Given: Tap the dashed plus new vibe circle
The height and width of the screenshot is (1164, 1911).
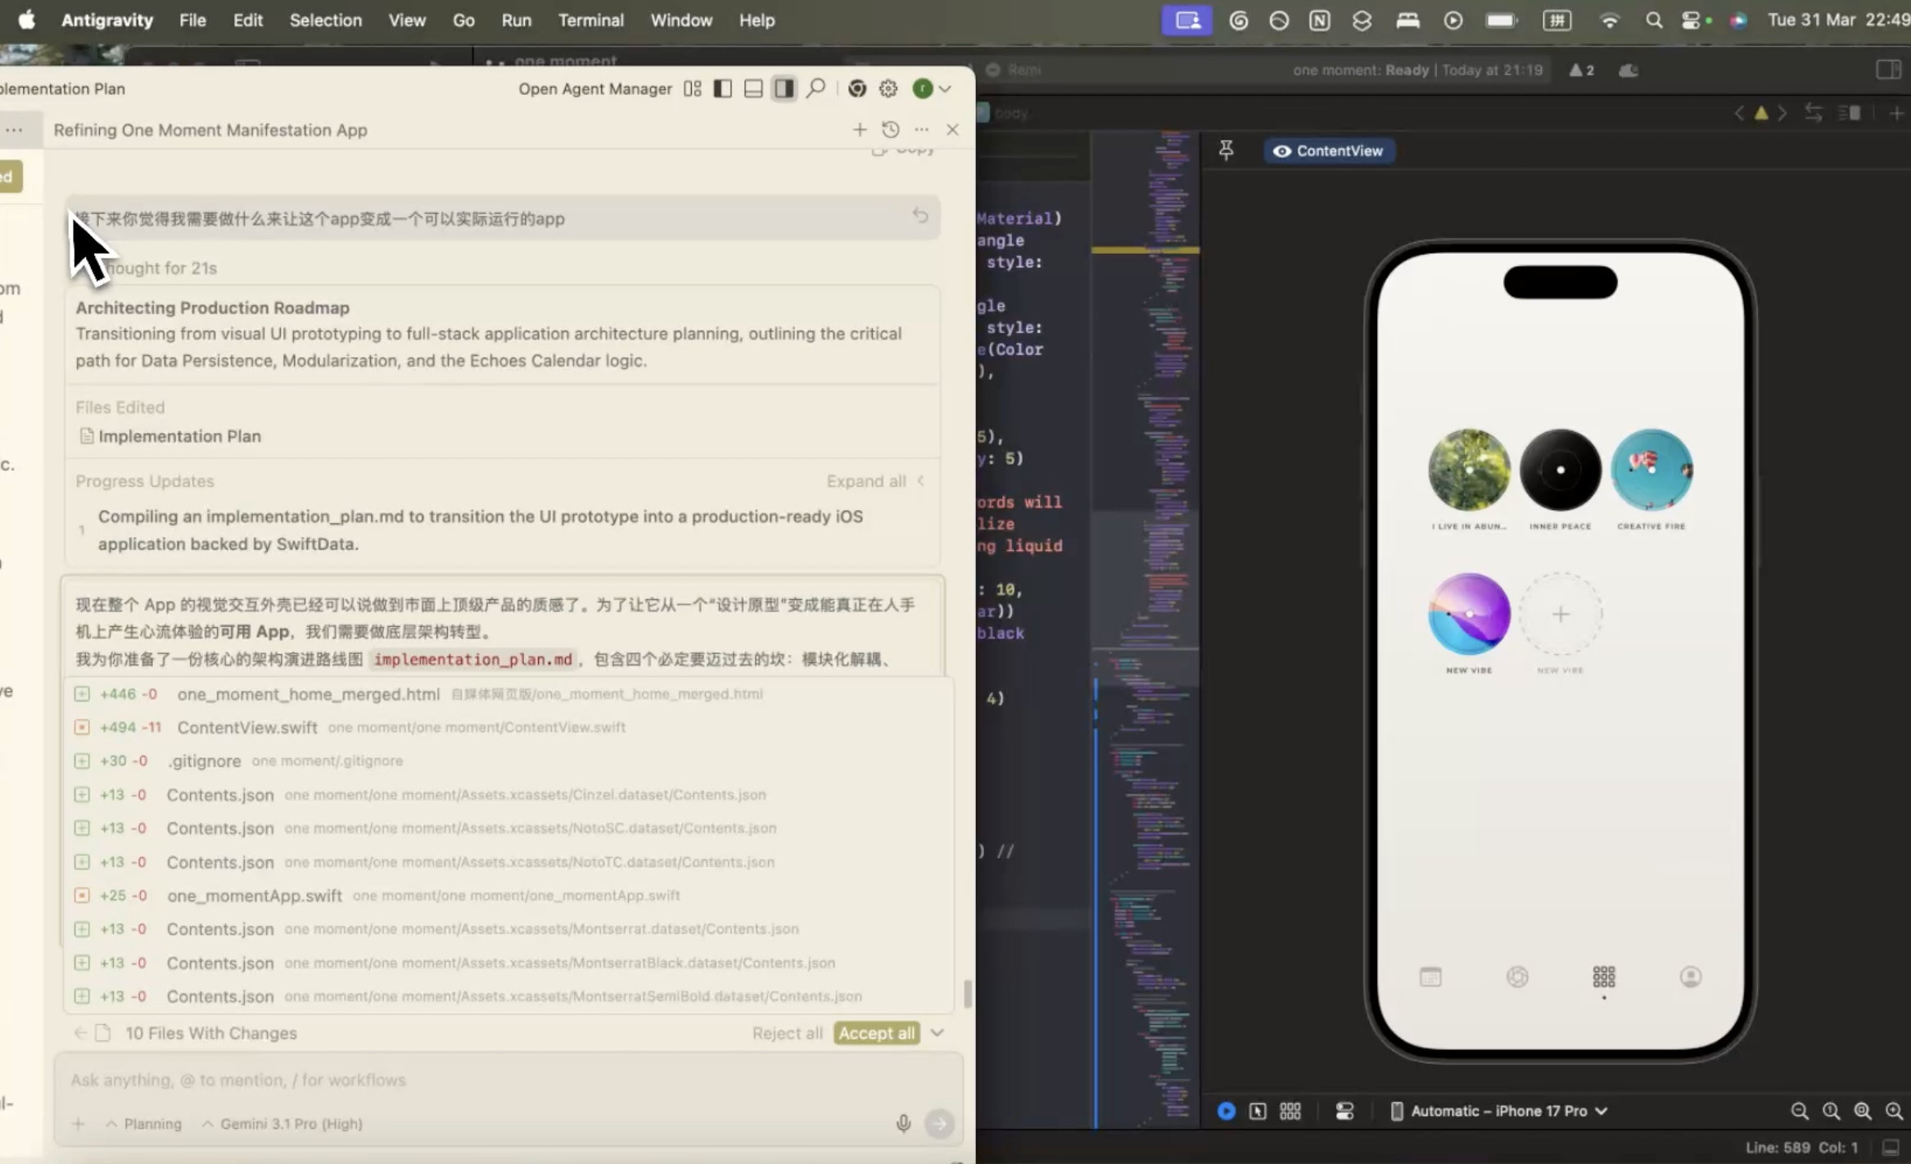Looking at the screenshot, I should click(1560, 614).
